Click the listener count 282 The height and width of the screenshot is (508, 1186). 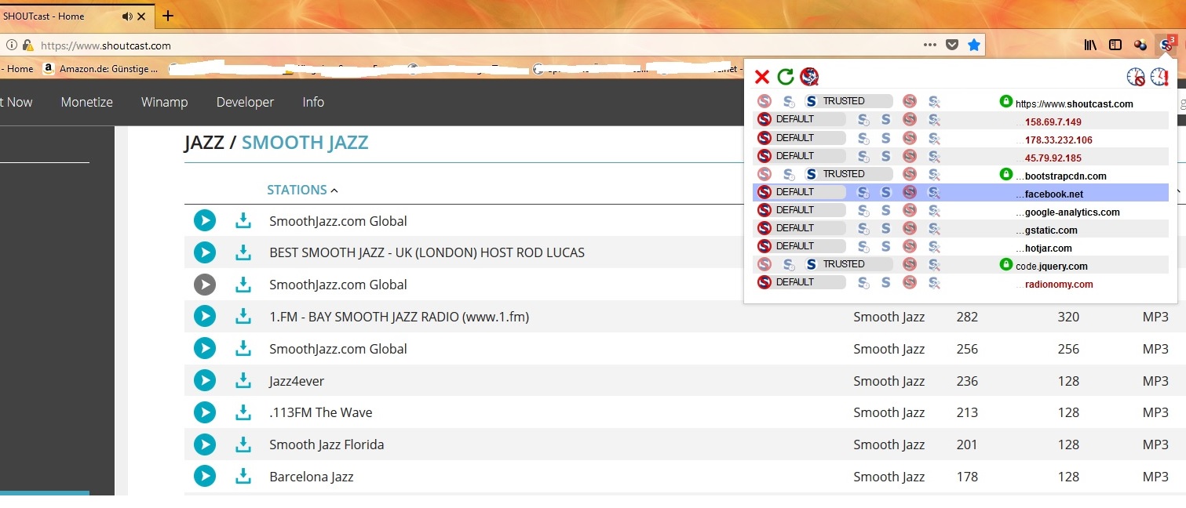click(967, 317)
